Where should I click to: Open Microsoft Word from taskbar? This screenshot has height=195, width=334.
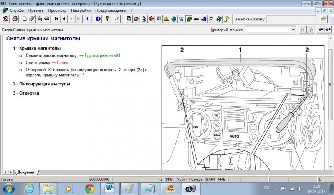click(x=110, y=189)
